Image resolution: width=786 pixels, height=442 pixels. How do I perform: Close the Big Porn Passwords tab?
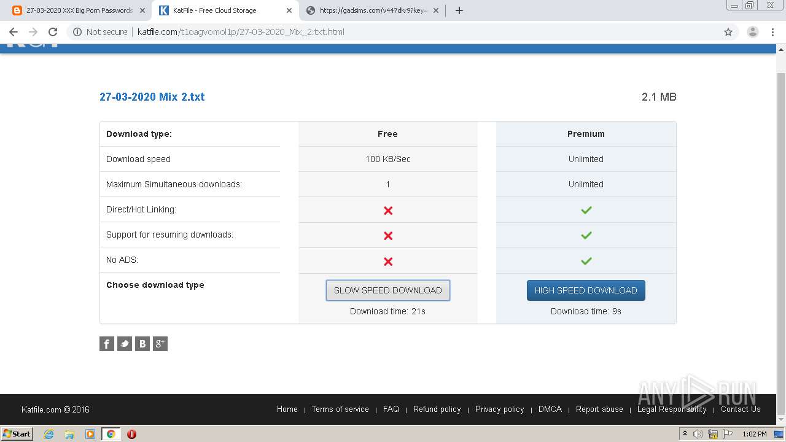pyautogui.click(x=142, y=10)
